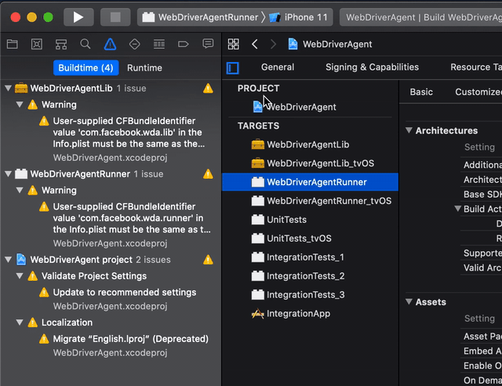Collapse the Localization issue group
The image size is (502, 386).
coord(20,322)
